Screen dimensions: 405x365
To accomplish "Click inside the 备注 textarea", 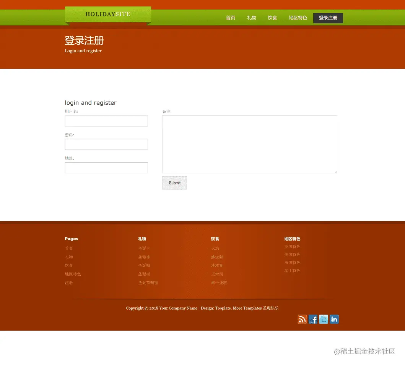I will coord(250,144).
